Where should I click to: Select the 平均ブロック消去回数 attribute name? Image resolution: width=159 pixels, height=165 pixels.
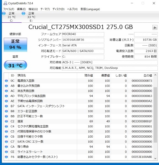[x=32, y=96]
